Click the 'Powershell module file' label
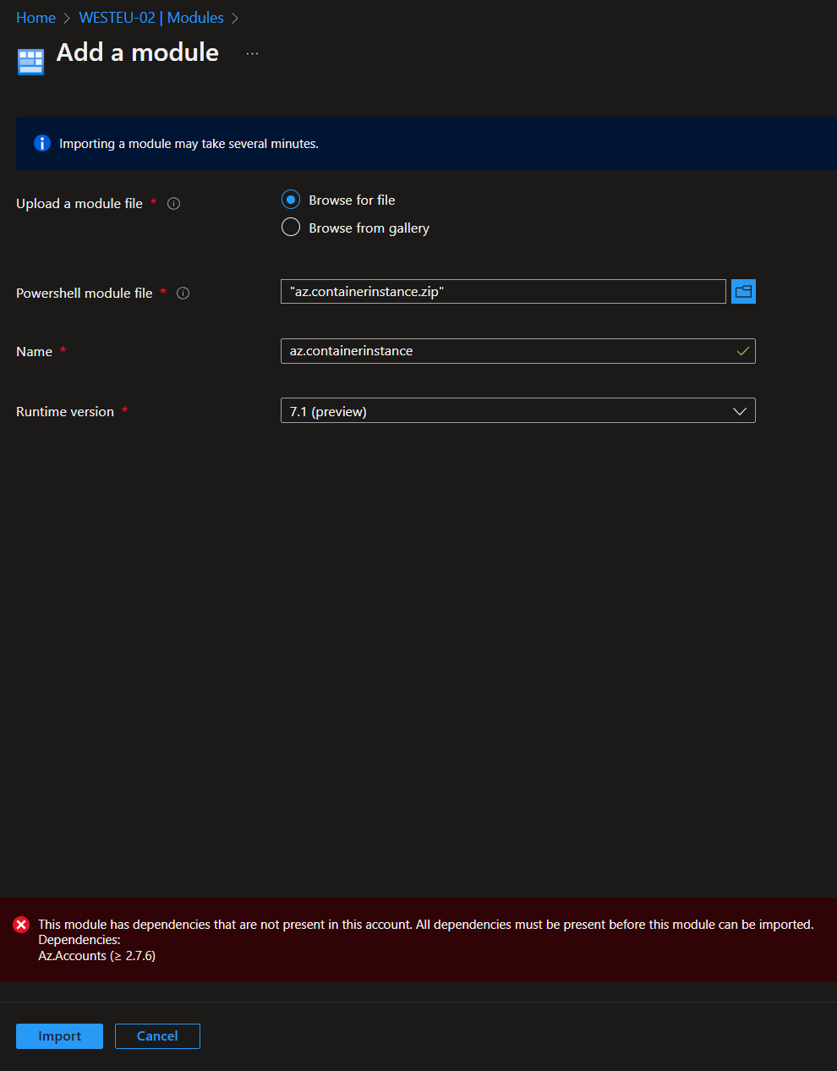Image resolution: width=837 pixels, height=1071 pixels. [x=85, y=294]
